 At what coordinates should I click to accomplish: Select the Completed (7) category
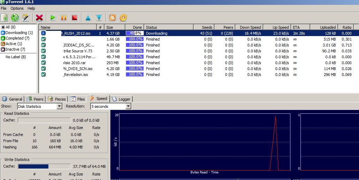(x=15, y=38)
